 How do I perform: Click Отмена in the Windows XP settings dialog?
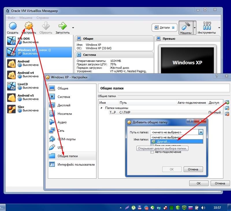click(x=220, y=183)
